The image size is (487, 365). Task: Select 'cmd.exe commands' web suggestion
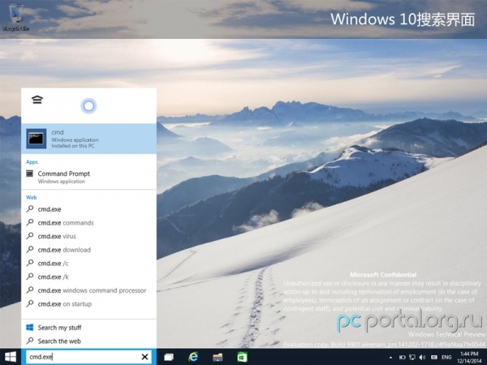(x=88, y=223)
